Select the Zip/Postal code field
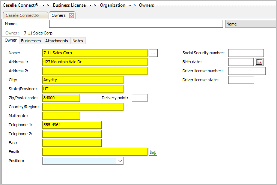This screenshot has height=185, width=277. 61,98
